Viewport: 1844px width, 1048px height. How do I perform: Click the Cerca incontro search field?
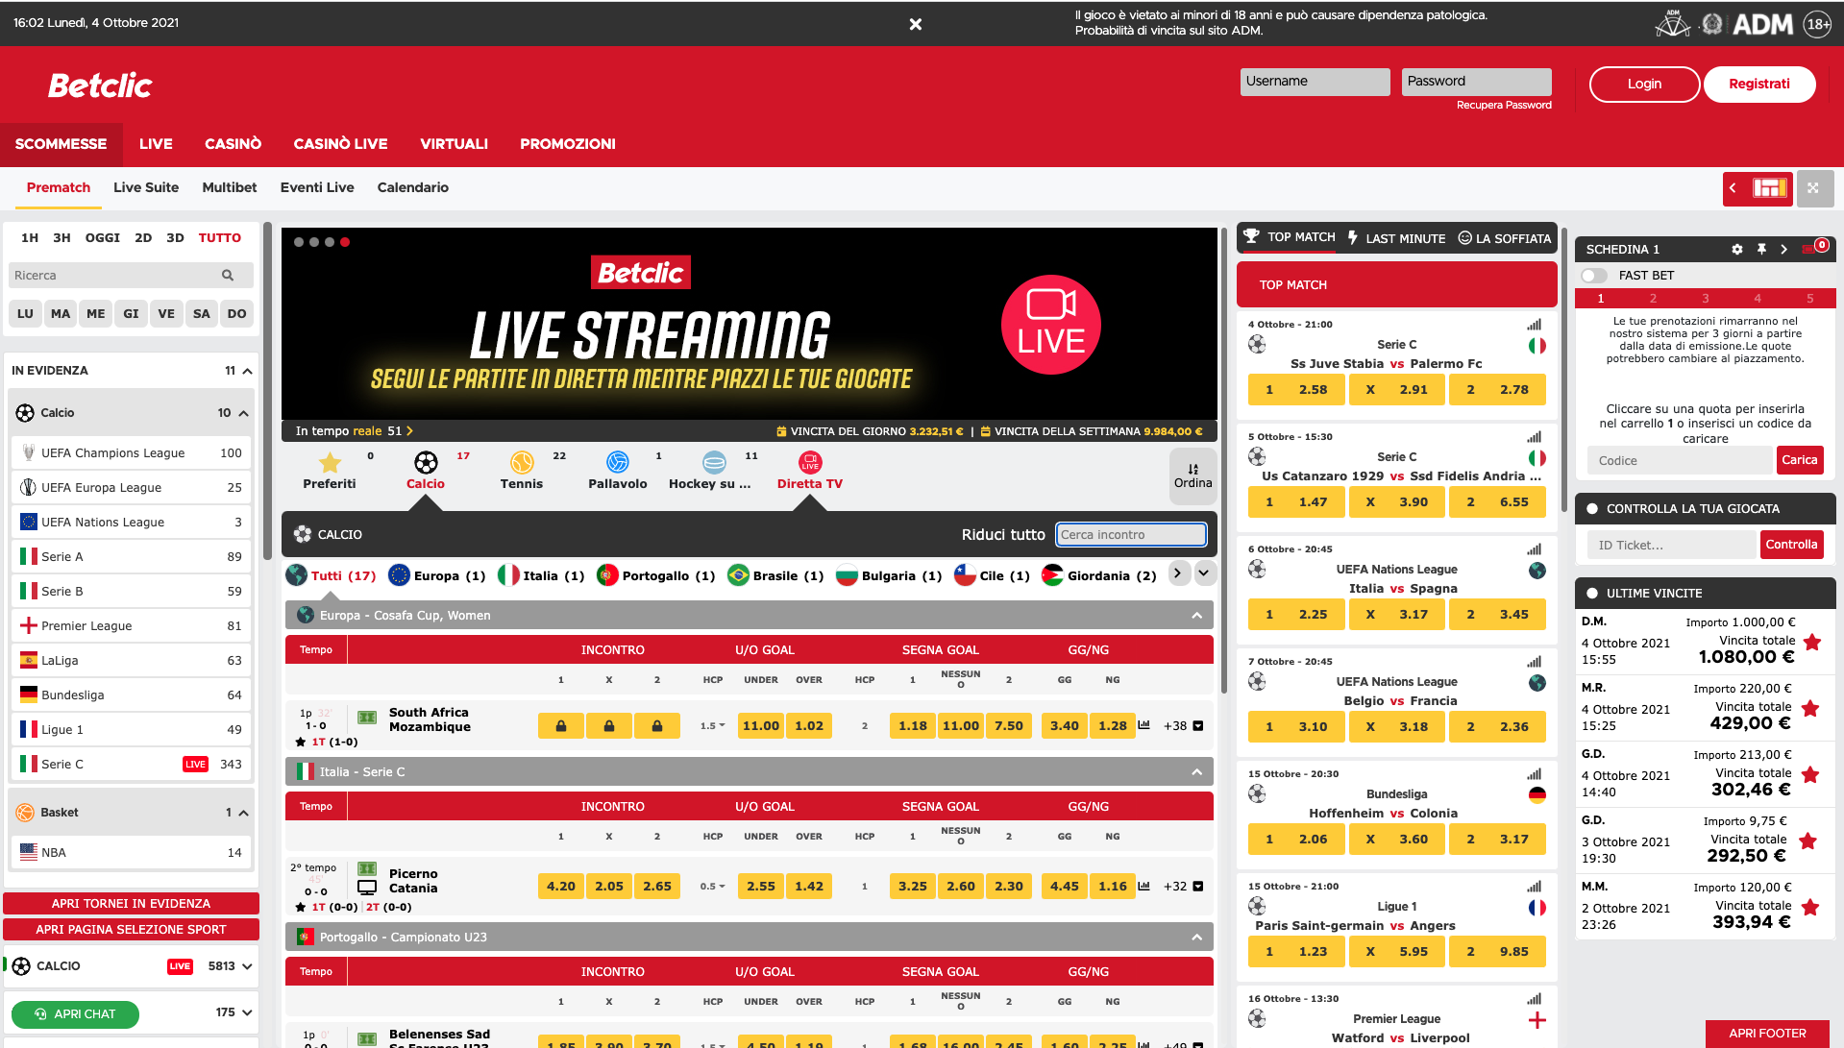pos(1130,534)
